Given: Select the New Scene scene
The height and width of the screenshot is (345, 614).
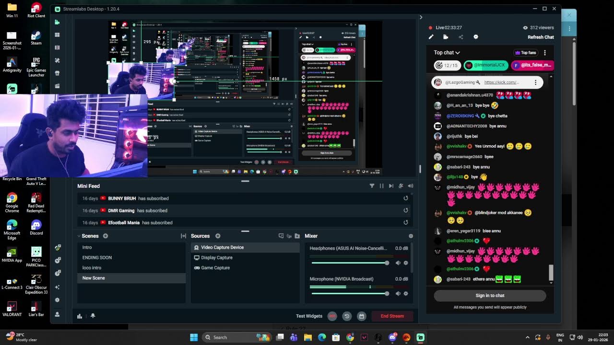Looking at the screenshot, I should point(131,278).
